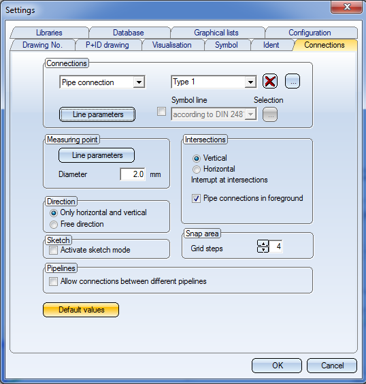Screen dimensions: 366x384
Task: Click the Cancel button
Action: [332, 366]
